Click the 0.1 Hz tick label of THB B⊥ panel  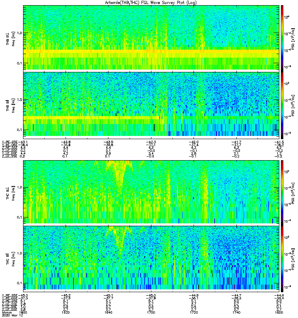pyautogui.click(x=19, y=63)
